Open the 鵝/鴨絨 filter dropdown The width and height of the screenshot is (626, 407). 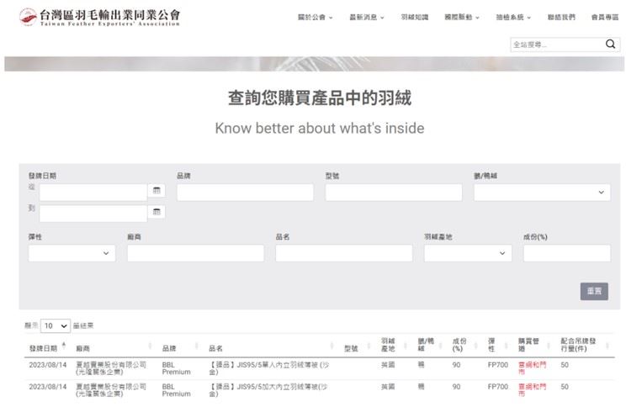point(542,193)
